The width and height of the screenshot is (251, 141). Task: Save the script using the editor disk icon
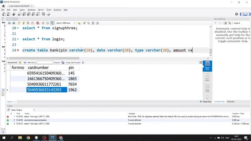click(x=14, y=23)
